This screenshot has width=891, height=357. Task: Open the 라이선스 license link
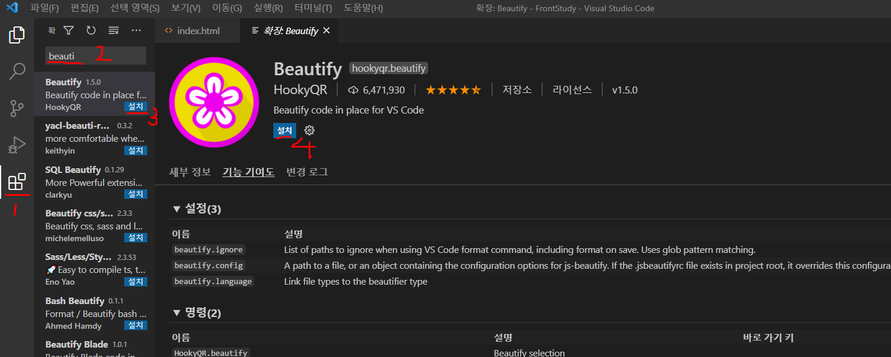pos(572,90)
